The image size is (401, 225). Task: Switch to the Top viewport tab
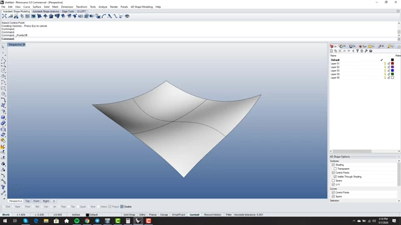(x=28, y=201)
